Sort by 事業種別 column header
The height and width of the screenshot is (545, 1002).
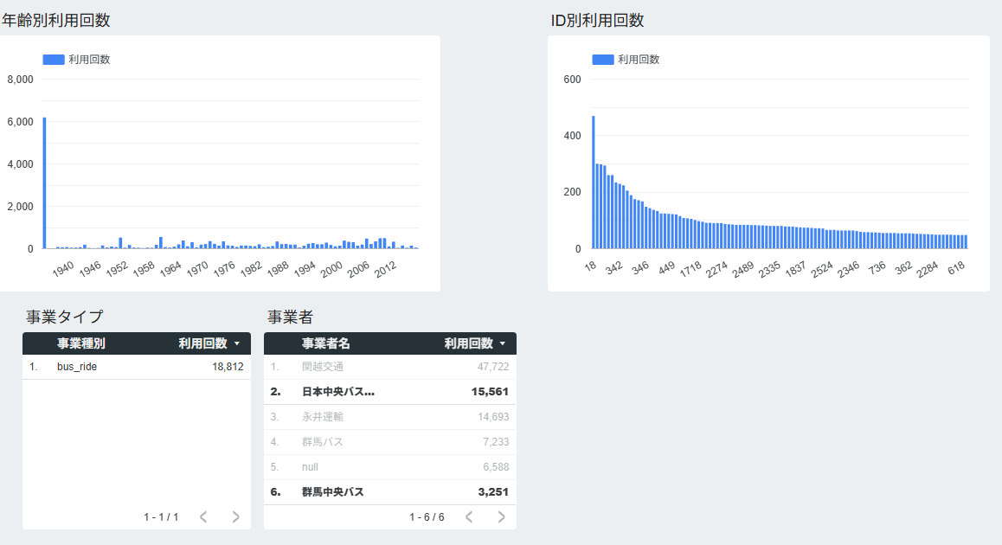tap(81, 343)
